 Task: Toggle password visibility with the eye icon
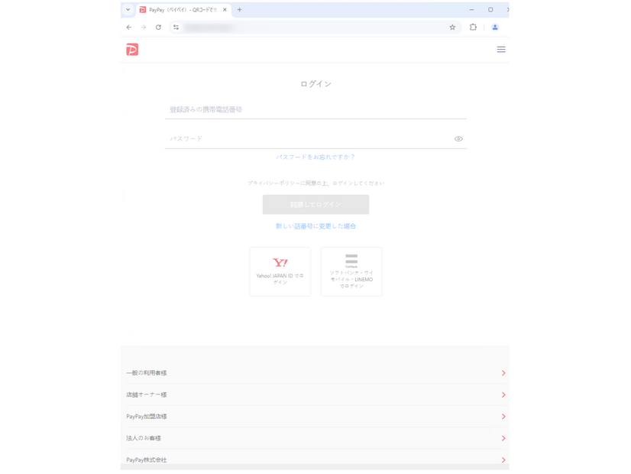458,138
